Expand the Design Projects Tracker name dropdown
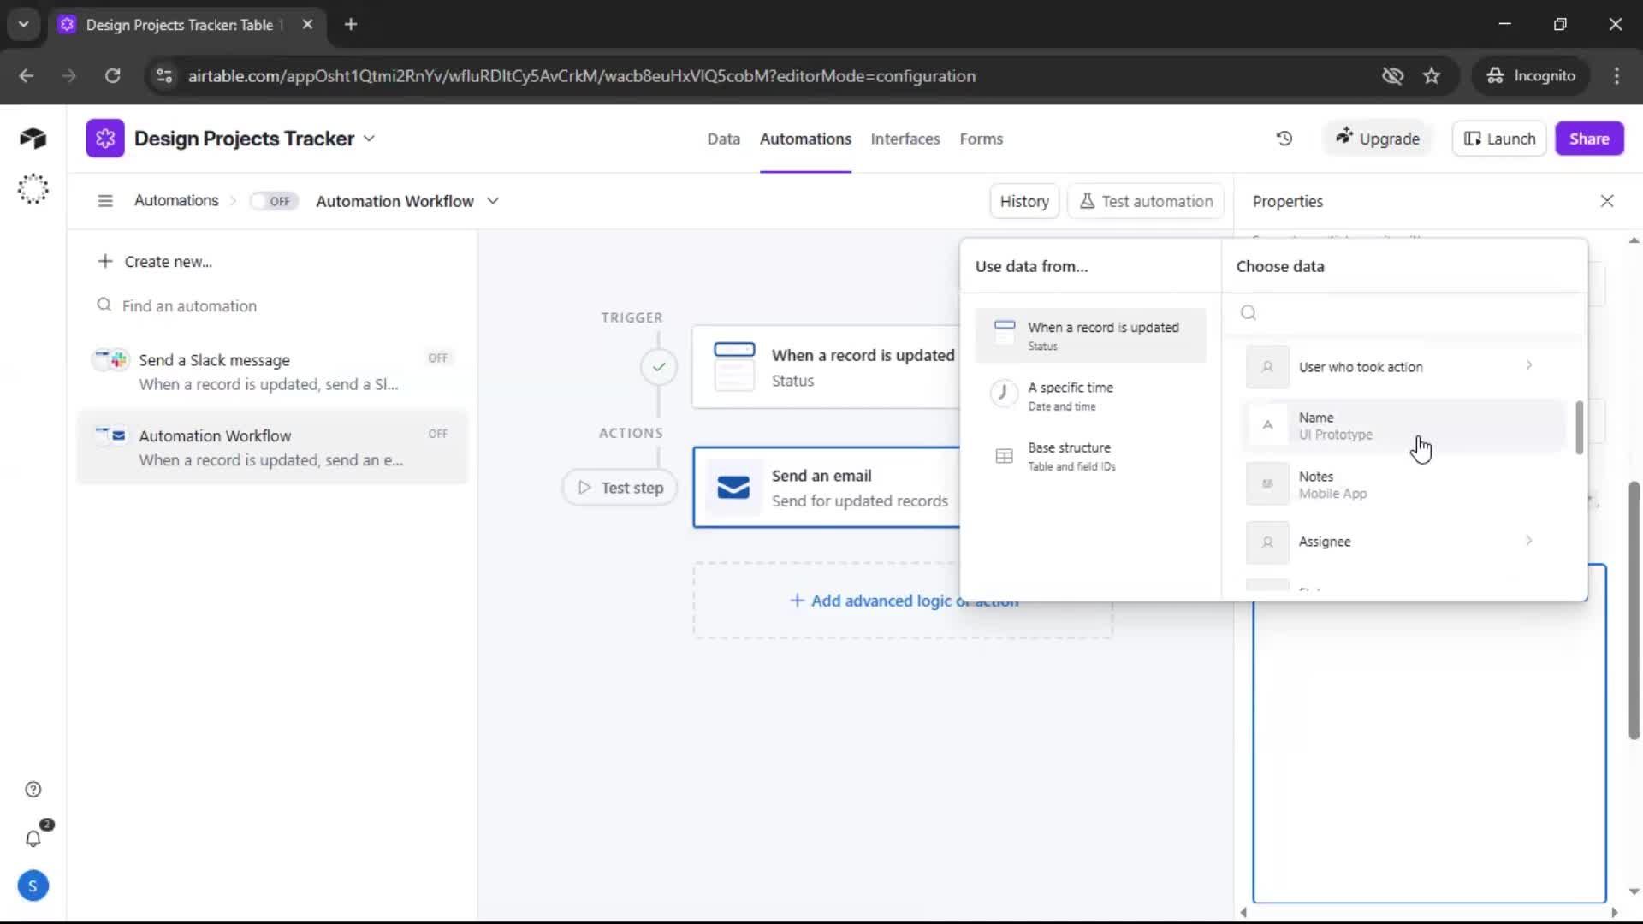 370,139
